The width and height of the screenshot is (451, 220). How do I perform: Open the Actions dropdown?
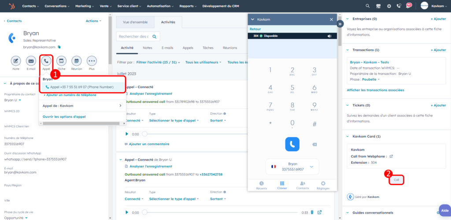click(93, 21)
